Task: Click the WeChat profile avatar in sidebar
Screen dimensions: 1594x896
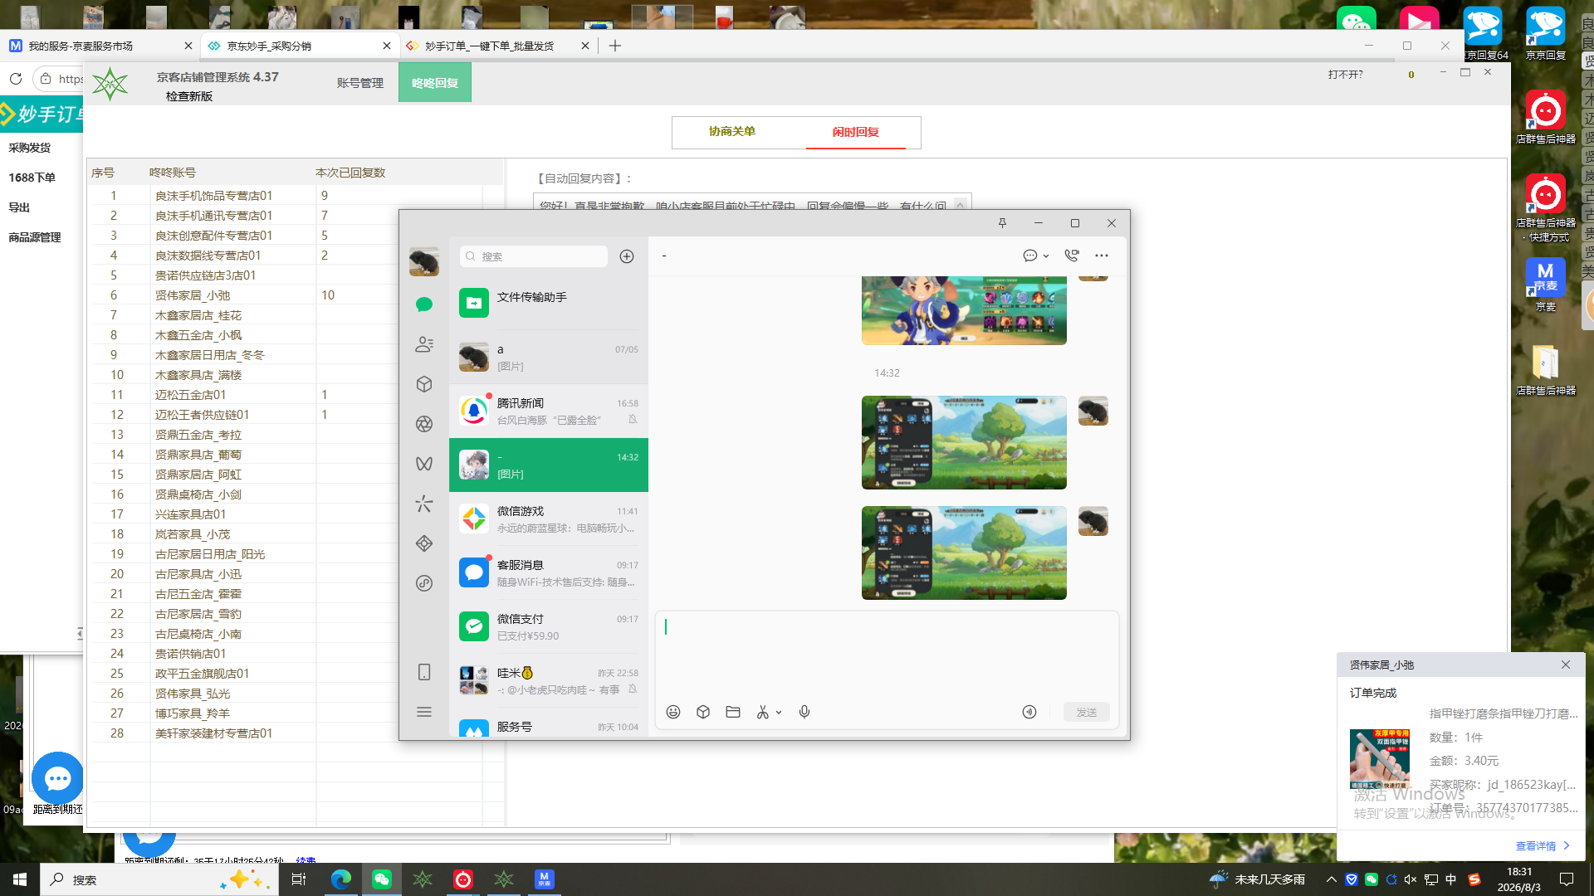Action: [424, 262]
